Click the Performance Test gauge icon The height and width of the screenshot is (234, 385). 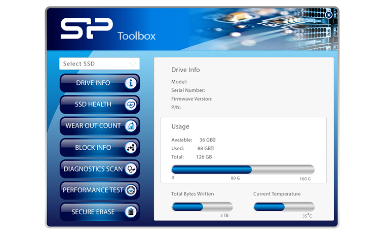click(x=131, y=190)
